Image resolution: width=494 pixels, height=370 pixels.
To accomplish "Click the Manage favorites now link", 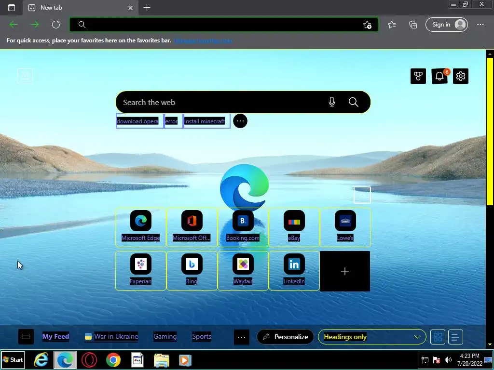I will pos(203,40).
